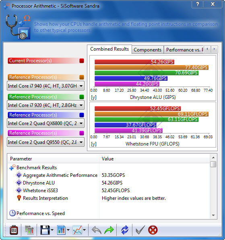
Task: Click the results comparison computers icon
Action: point(29,230)
